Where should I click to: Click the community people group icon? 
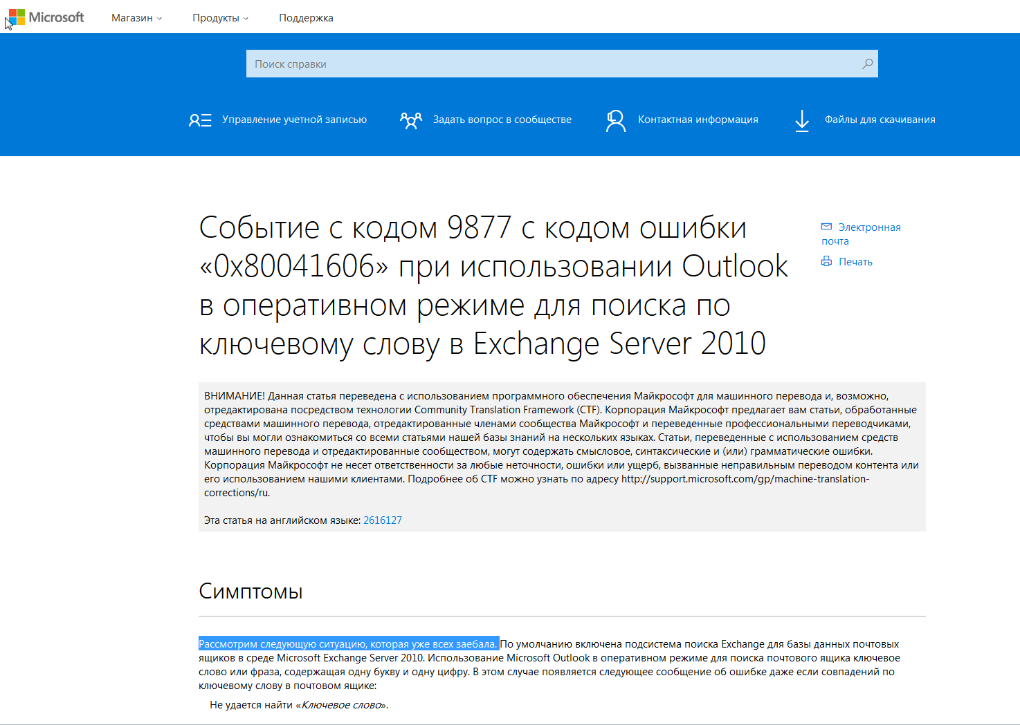coord(410,120)
